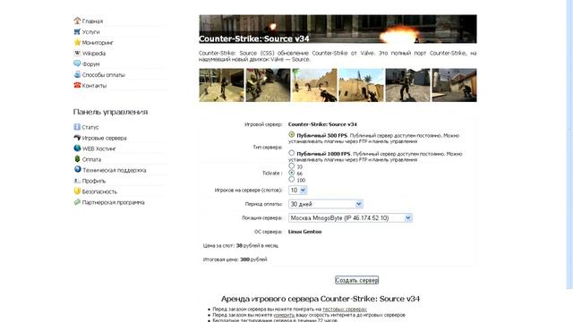Open the second game screenshot thumbnail
The height and width of the screenshot is (322, 573).
pos(268,85)
